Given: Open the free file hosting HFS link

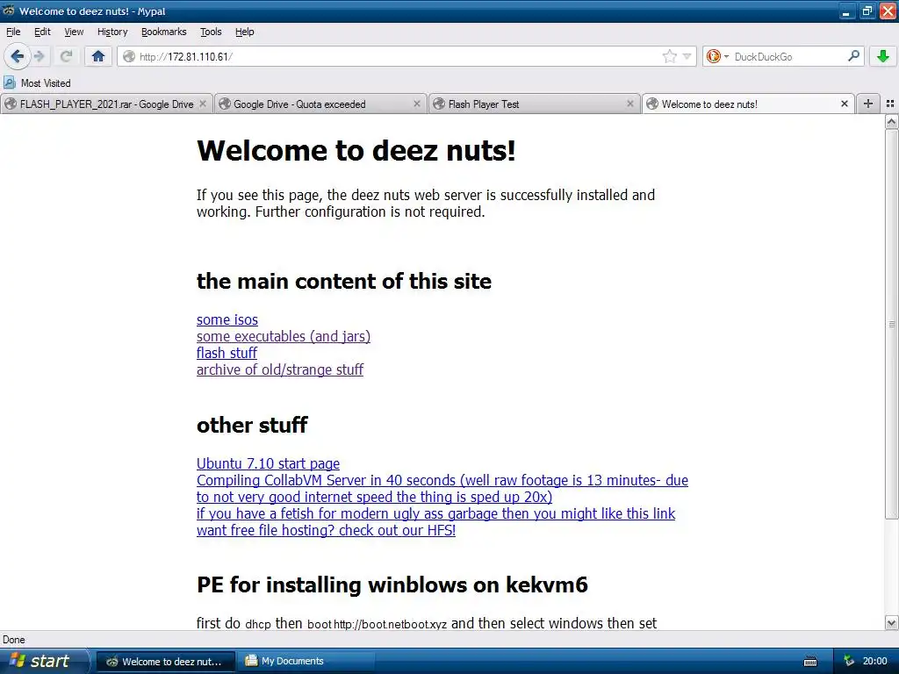Looking at the screenshot, I should [326, 530].
